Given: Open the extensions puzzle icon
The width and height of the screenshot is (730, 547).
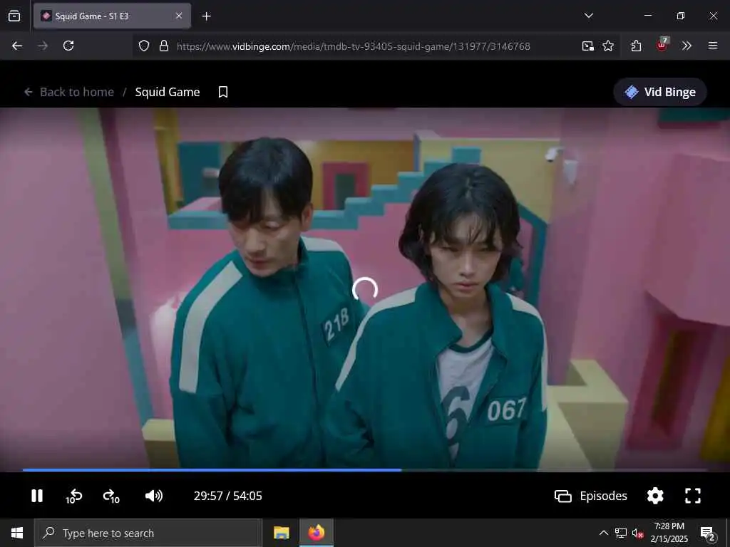Looking at the screenshot, I should coord(636,46).
